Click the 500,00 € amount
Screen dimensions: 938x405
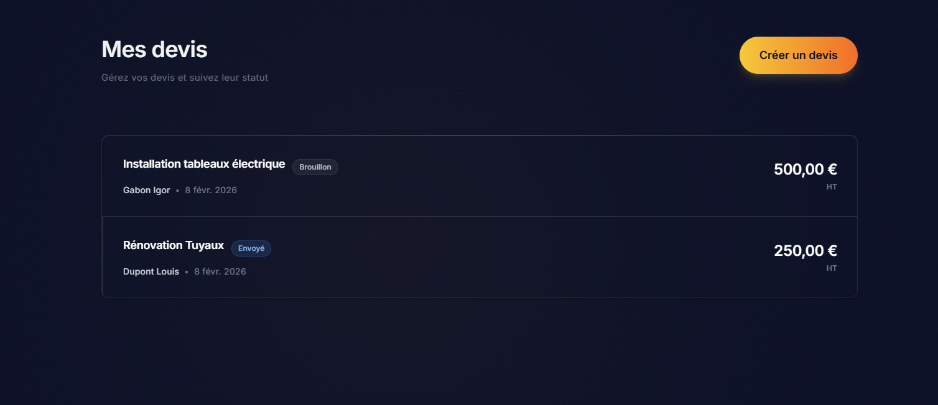pyautogui.click(x=805, y=170)
